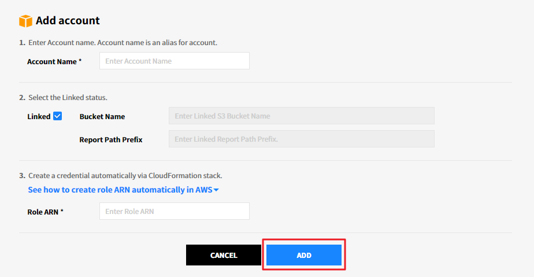
Task: Click the Bucket Name label
Action: pos(102,116)
